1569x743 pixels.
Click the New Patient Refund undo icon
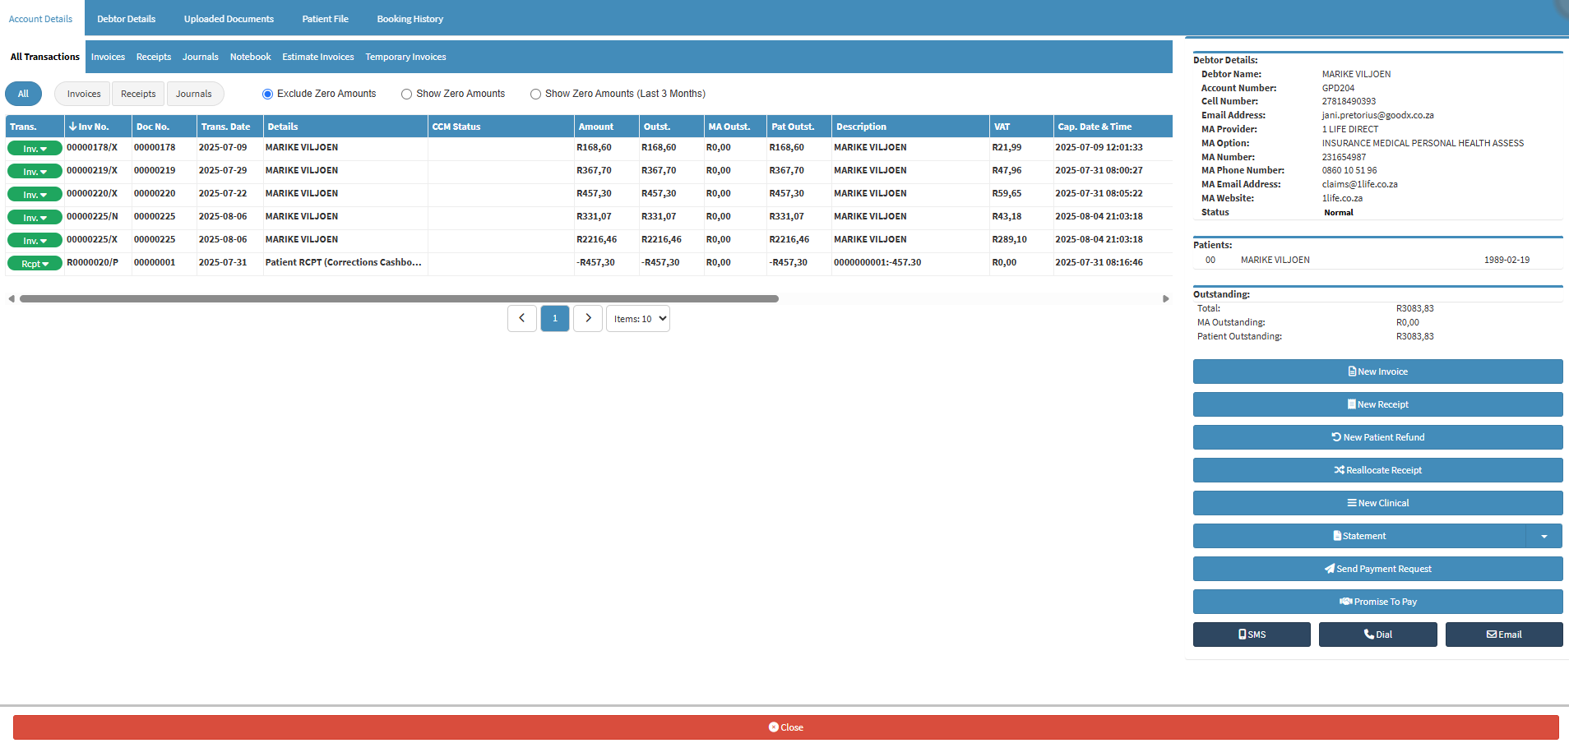point(1336,437)
